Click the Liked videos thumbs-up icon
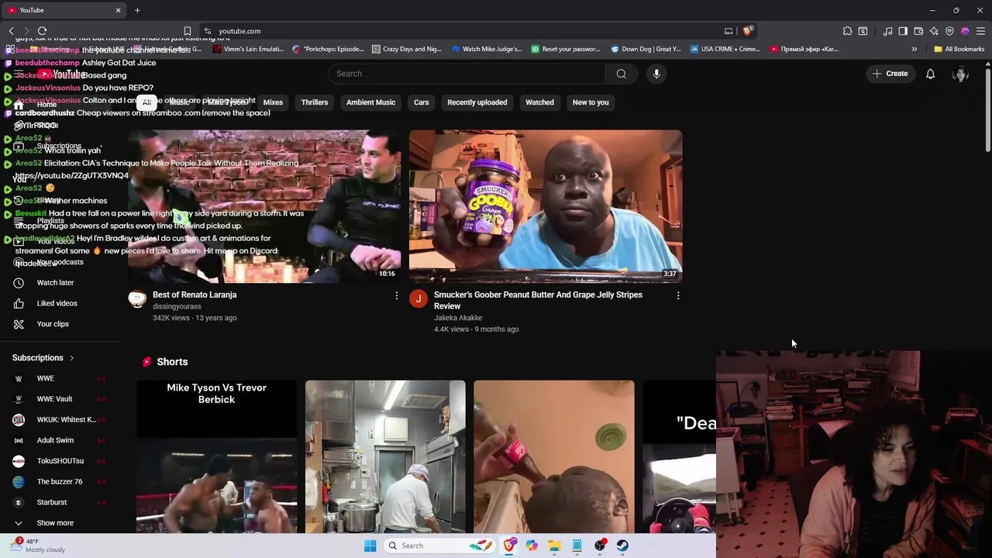 (x=19, y=303)
